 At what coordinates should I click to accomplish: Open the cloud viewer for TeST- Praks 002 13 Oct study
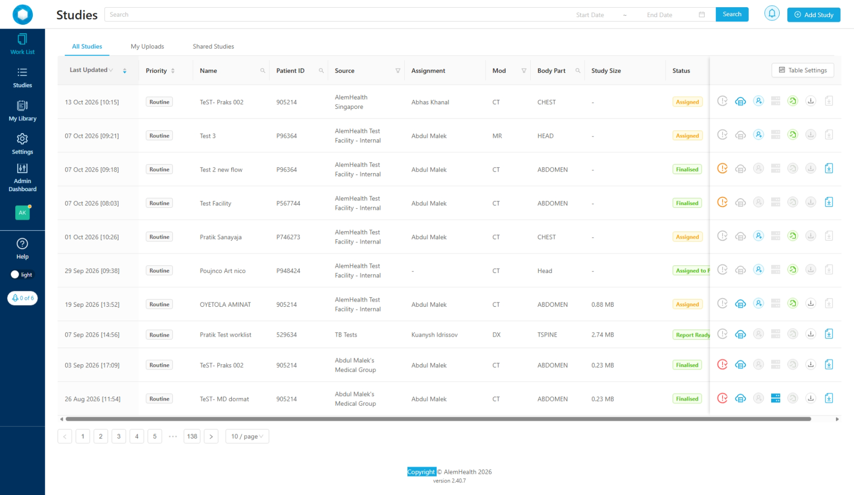click(740, 101)
